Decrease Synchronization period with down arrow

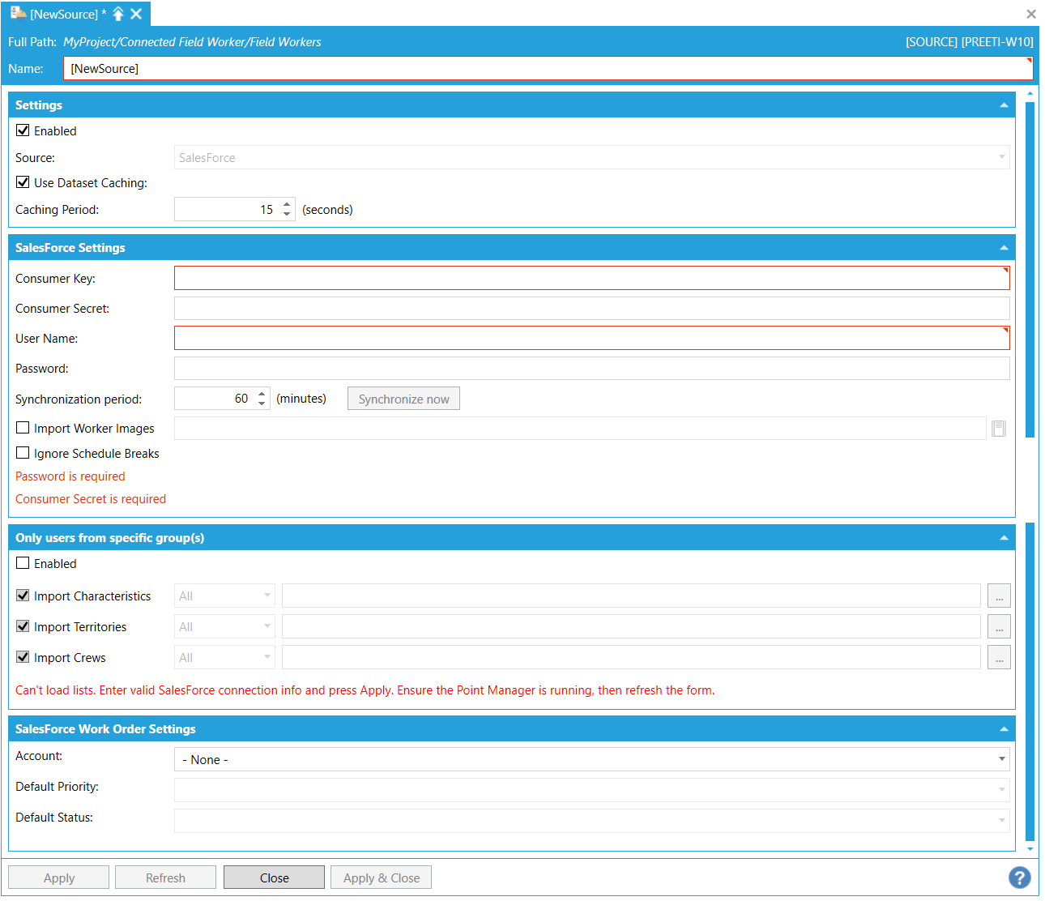click(262, 404)
